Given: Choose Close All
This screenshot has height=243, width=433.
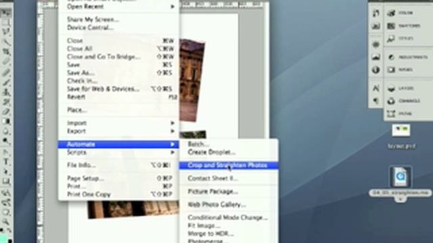Looking at the screenshot, I should (x=118, y=49).
